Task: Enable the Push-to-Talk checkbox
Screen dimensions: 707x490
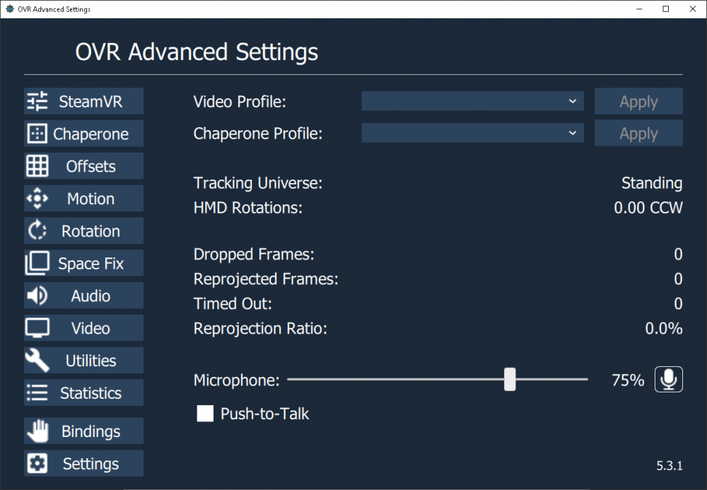Action: (205, 414)
